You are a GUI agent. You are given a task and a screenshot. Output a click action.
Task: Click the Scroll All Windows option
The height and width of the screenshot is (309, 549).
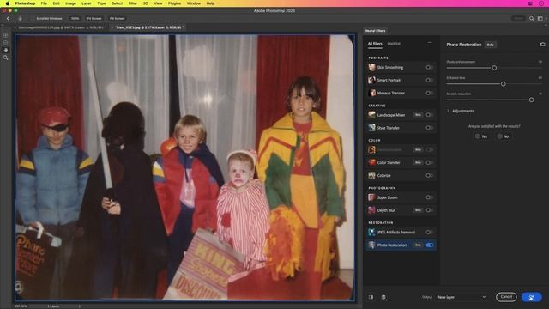click(x=46, y=18)
